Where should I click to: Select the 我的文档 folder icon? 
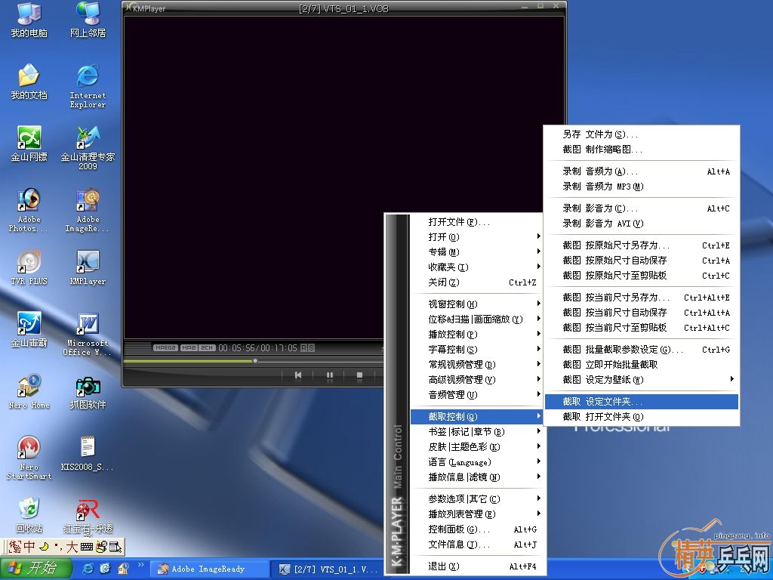tap(29, 82)
